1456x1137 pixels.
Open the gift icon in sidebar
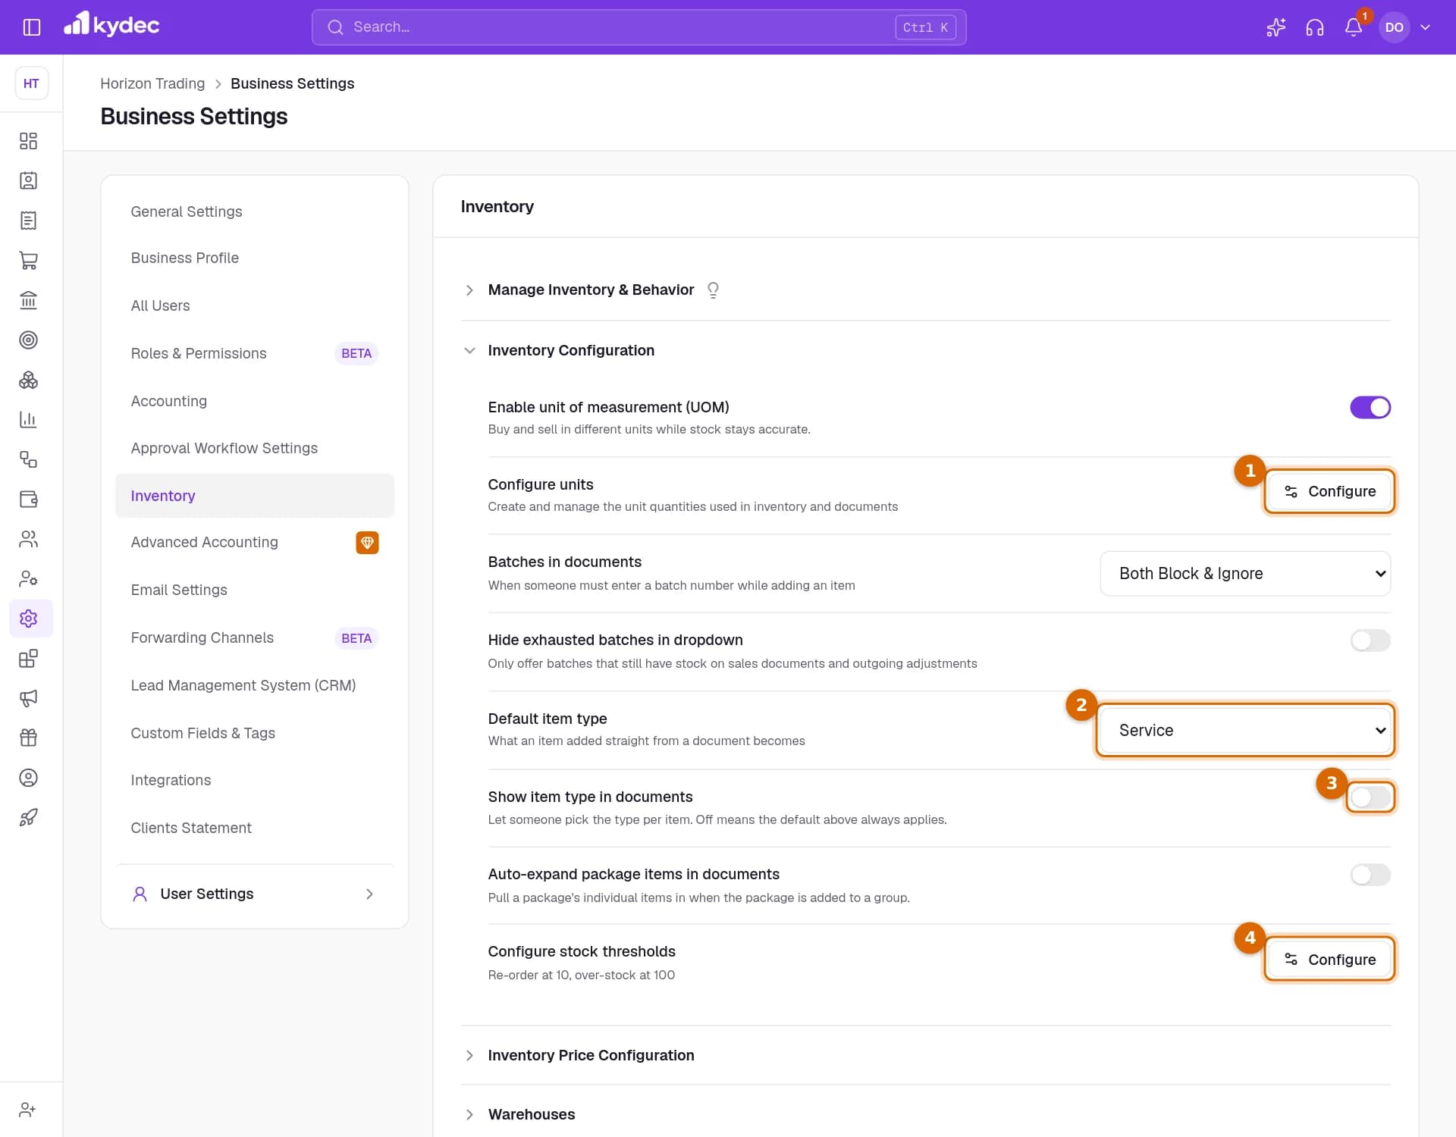click(28, 738)
